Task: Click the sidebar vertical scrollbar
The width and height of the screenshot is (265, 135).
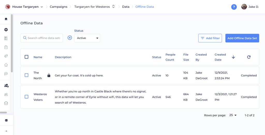Action: [x=12, y=43]
